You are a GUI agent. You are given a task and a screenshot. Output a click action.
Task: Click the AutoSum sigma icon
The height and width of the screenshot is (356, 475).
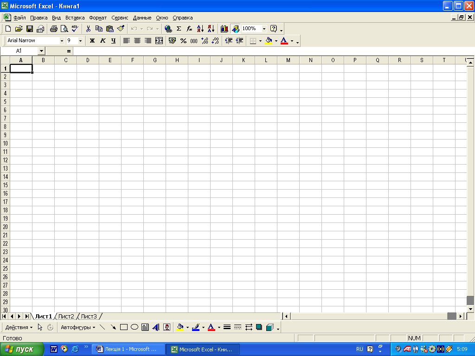tap(179, 29)
